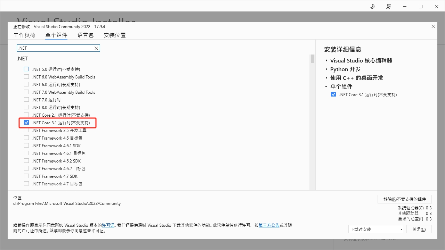Image resolution: width=445 pixels, height=250 pixels.
Task: Uncheck .NET Core 3.1 in installation details
Action: pos(333,94)
